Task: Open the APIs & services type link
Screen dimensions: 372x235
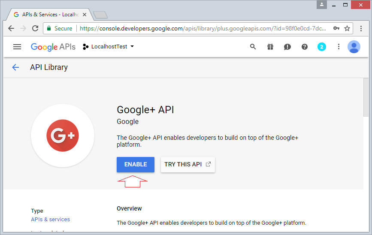Action: (x=50, y=220)
